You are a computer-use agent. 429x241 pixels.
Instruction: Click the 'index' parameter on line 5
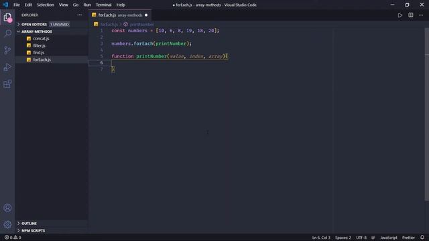[x=196, y=56]
